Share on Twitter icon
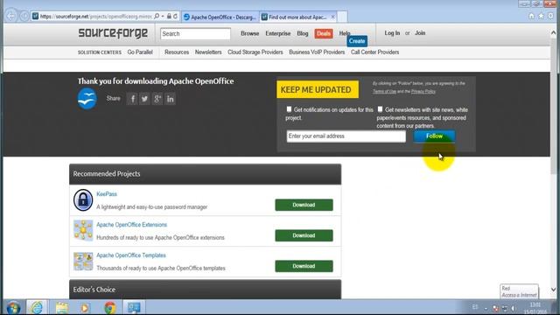 (x=144, y=99)
